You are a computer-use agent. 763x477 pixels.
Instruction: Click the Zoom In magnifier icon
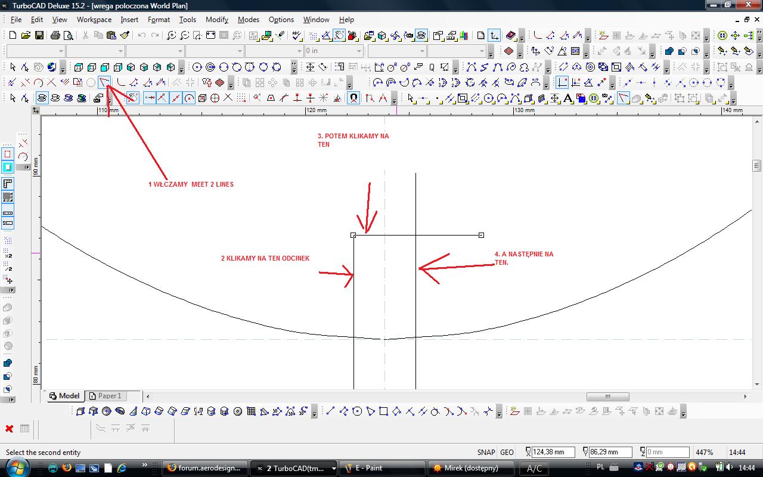pyautogui.click(x=171, y=36)
